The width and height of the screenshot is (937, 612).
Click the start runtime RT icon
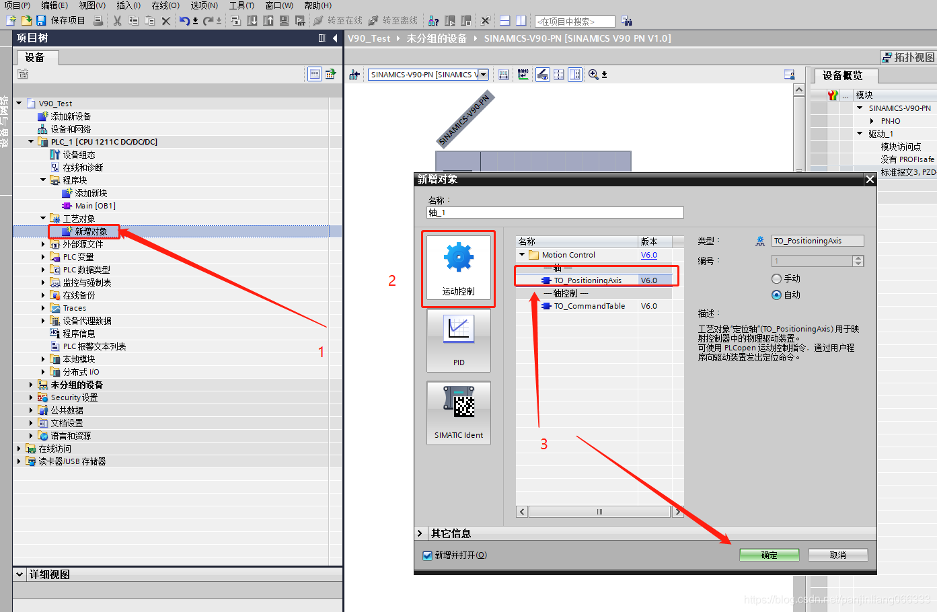pyautogui.click(x=300, y=20)
